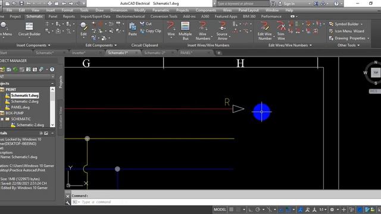Switch to the Reports ribbon tab
Screen dimensions: 381x214
coord(69,17)
